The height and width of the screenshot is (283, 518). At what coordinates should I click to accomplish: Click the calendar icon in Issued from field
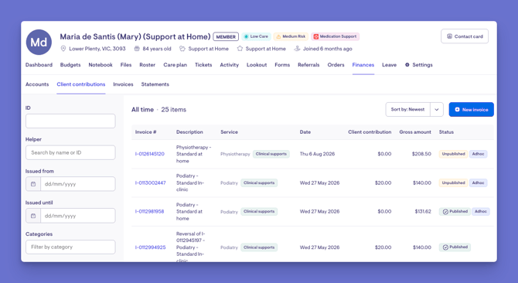(x=33, y=184)
